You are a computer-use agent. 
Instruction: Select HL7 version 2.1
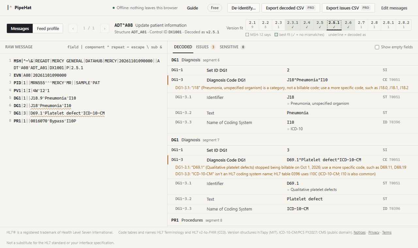[252, 25]
